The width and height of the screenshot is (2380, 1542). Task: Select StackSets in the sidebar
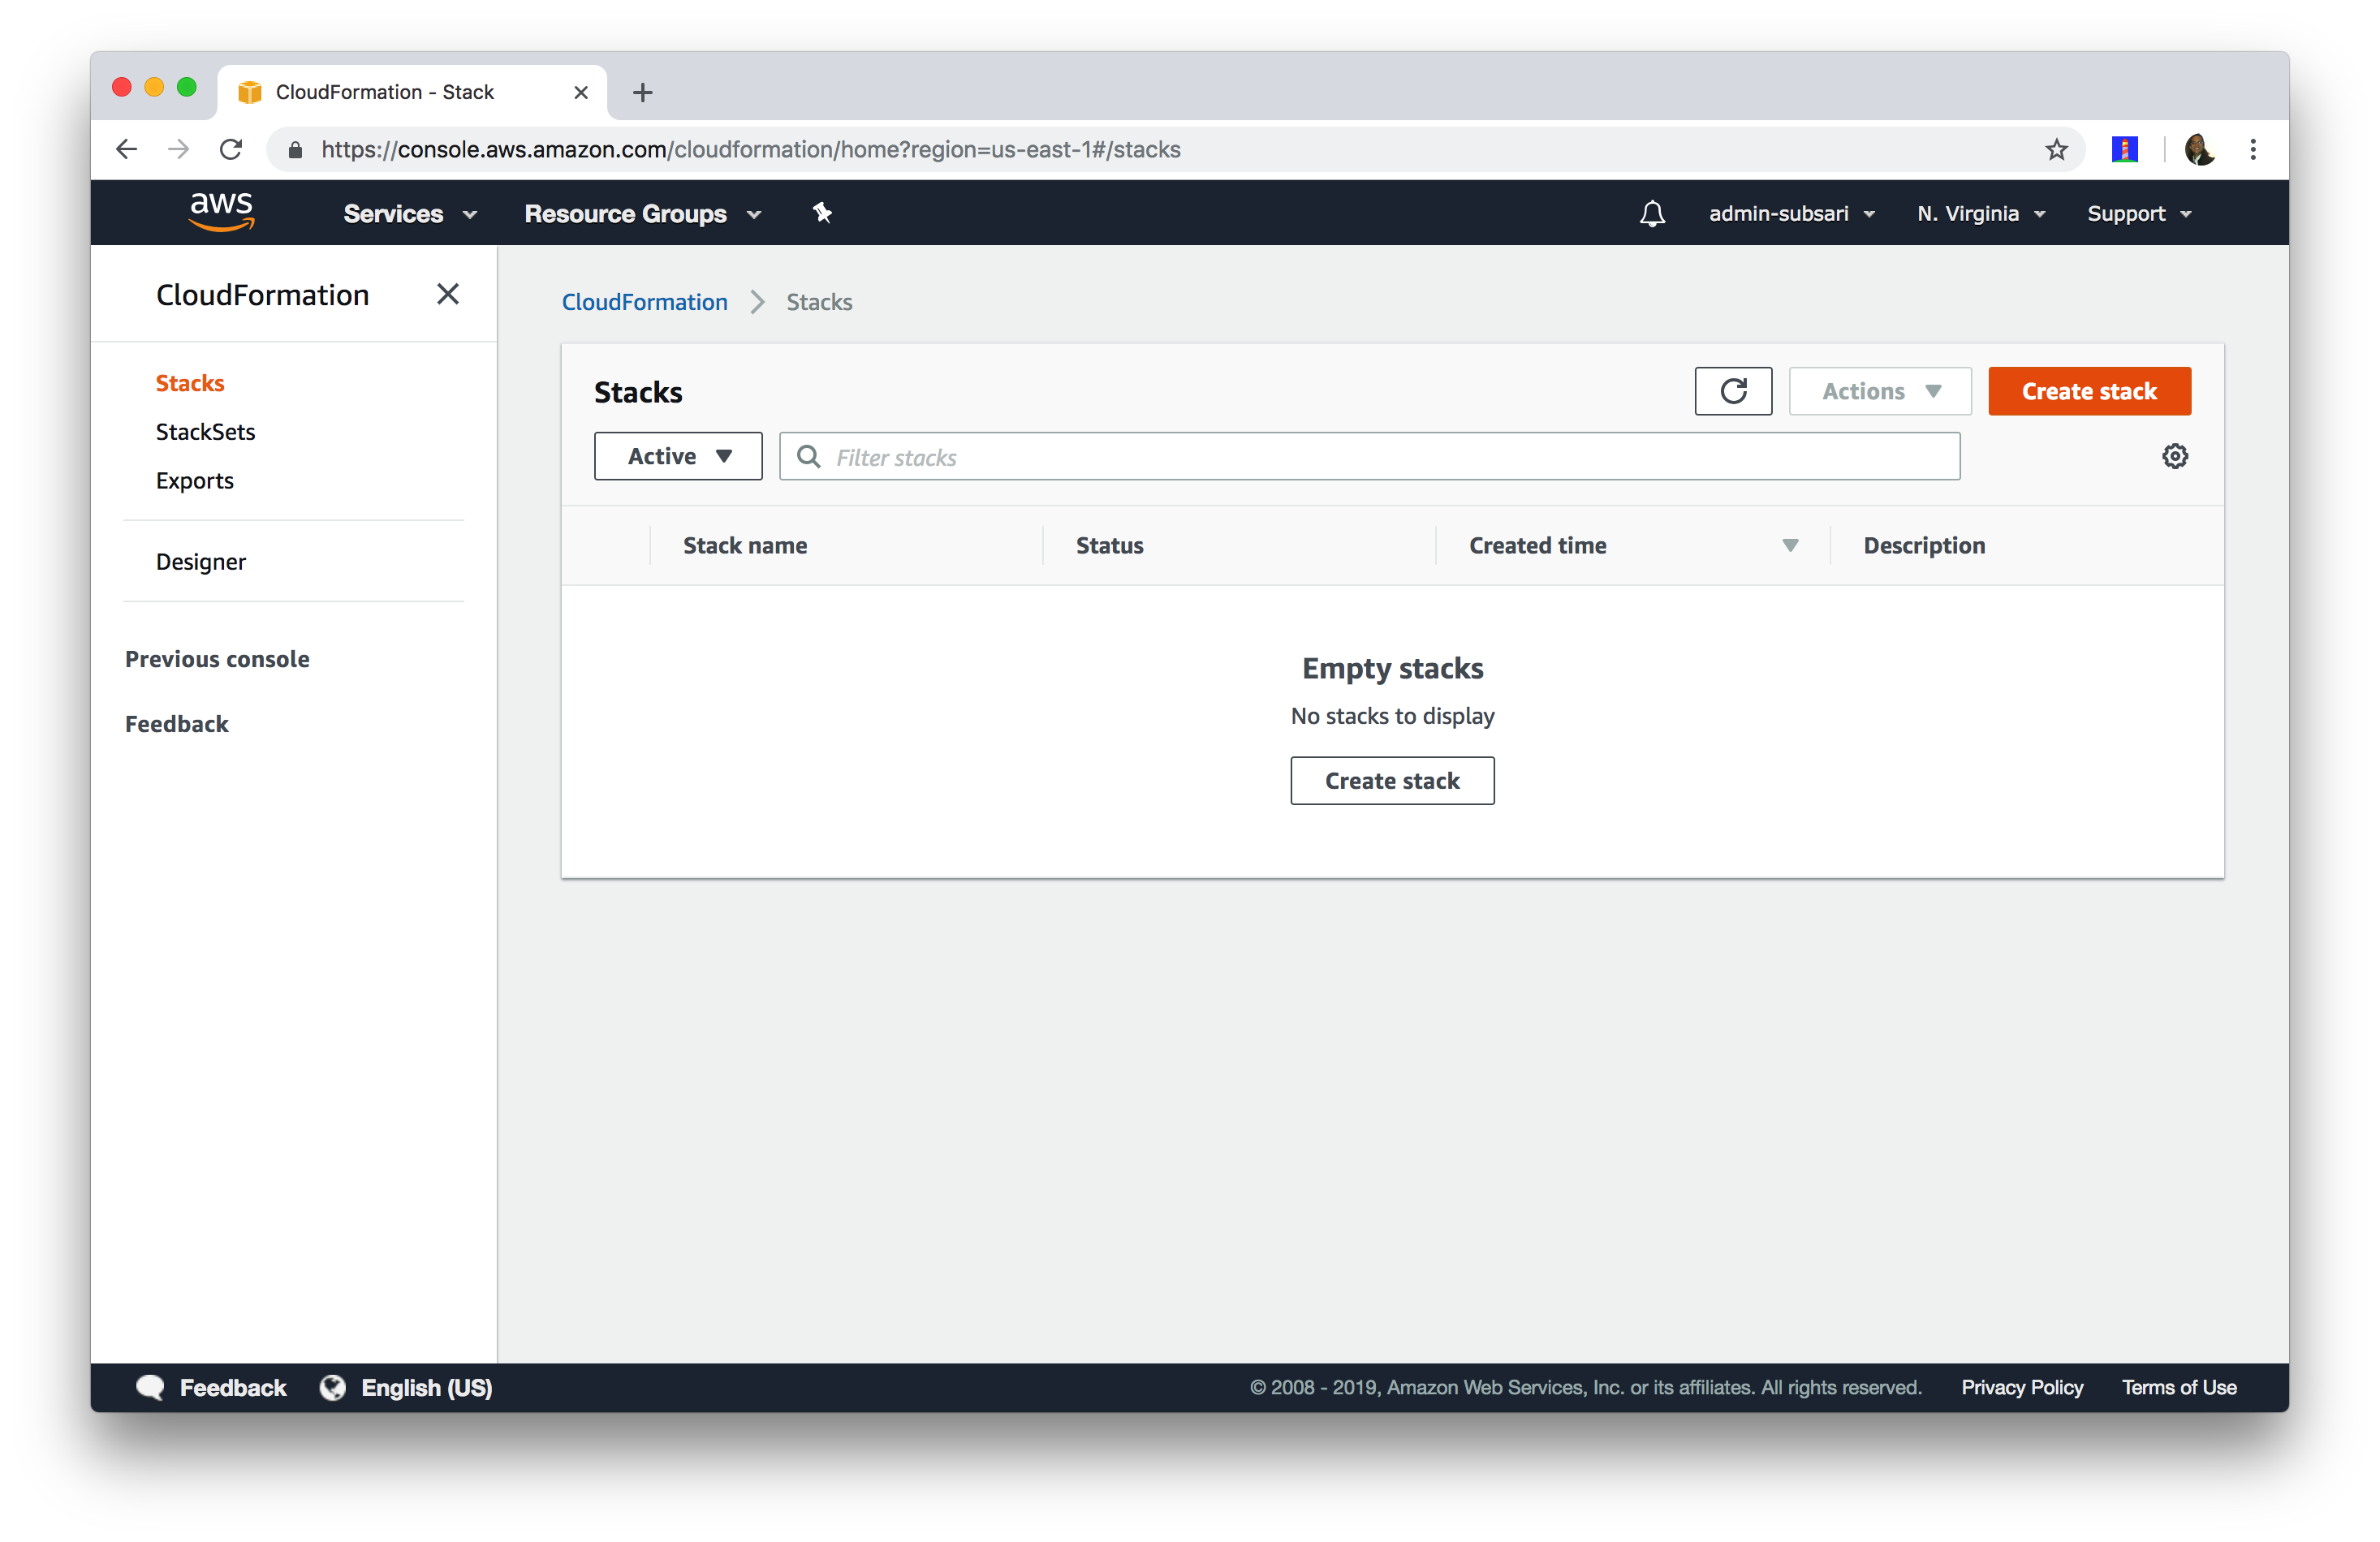tap(205, 432)
